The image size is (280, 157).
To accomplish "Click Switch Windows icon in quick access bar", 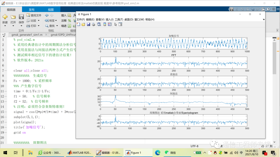I will (263, 9).
